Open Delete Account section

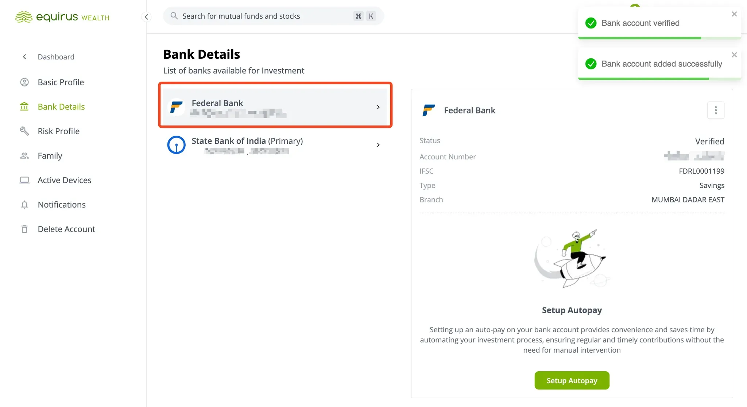click(x=66, y=229)
